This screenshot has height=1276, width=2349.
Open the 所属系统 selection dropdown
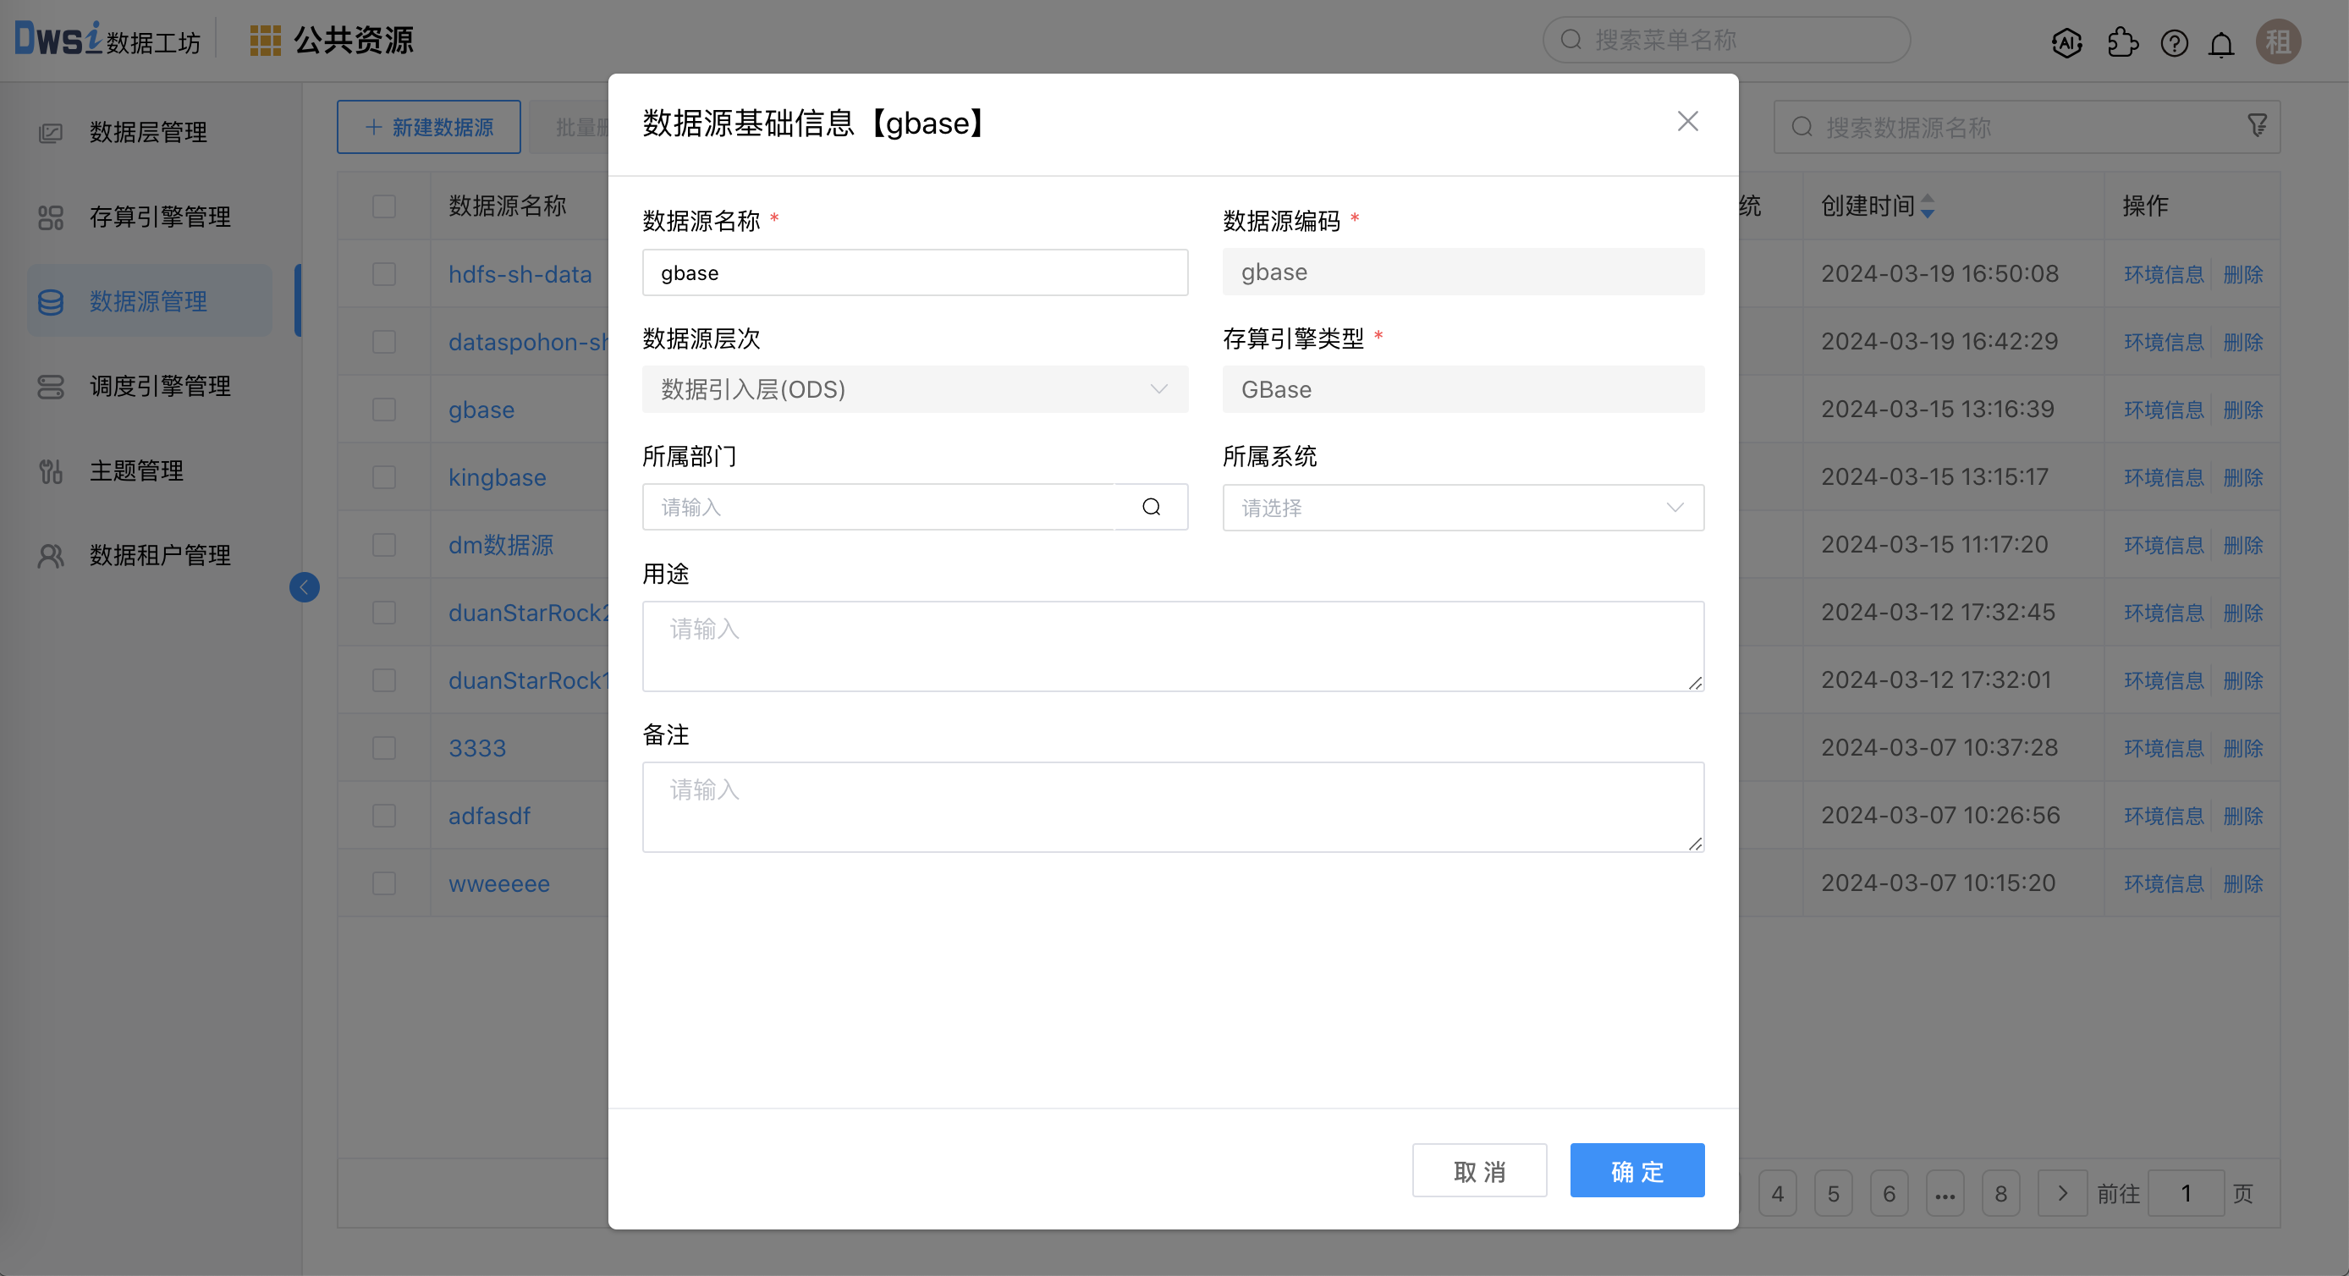pyautogui.click(x=1463, y=507)
